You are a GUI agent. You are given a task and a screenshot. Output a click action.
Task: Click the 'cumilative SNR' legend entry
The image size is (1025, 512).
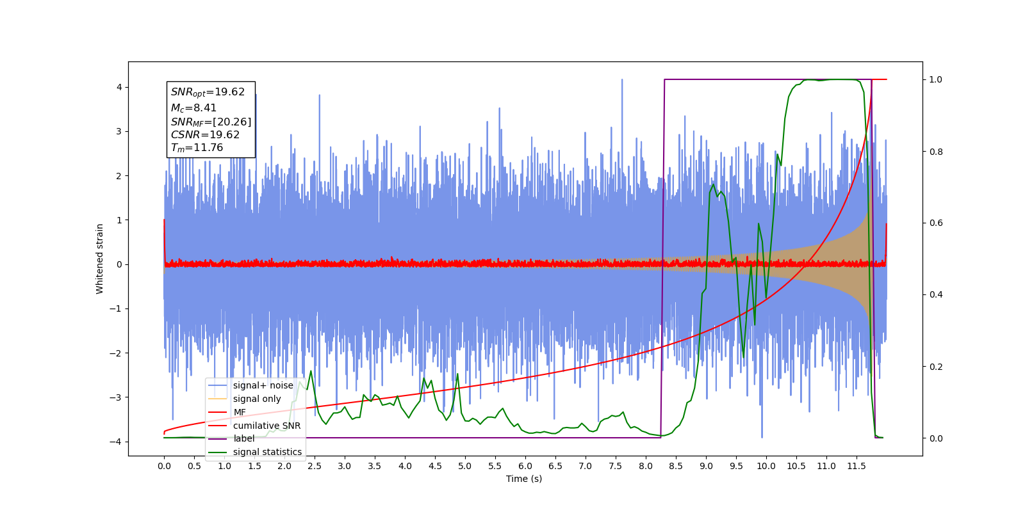(254, 426)
